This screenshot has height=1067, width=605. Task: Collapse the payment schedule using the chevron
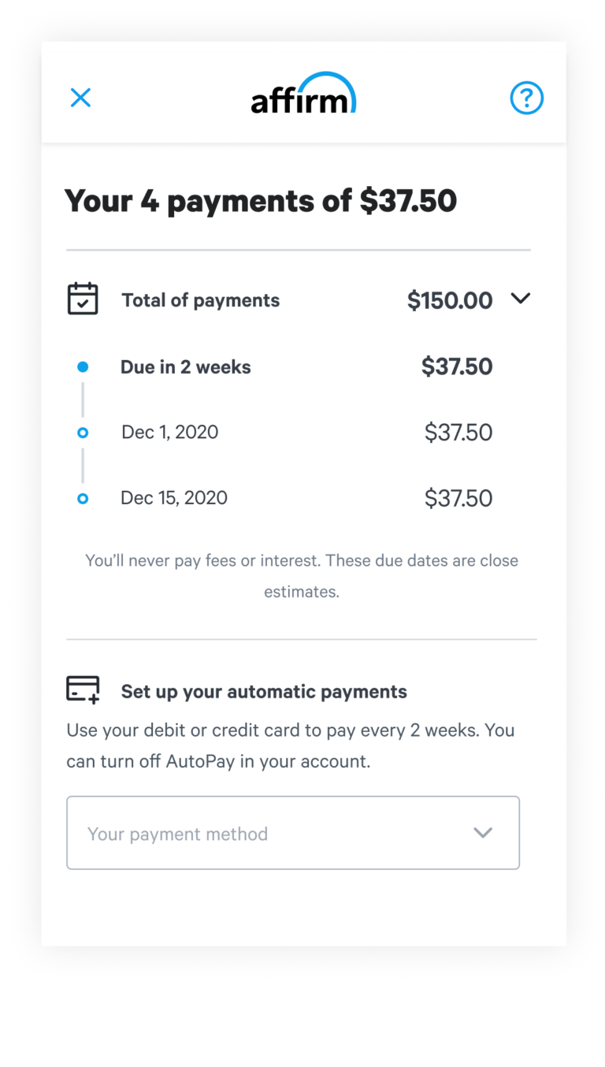[521, 299]
